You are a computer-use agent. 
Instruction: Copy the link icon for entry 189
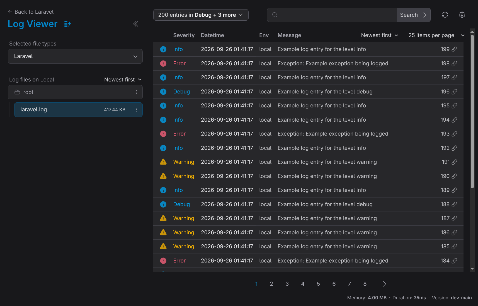454,190
